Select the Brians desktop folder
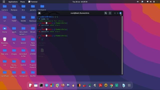The height and width of the screenshot is (90, 160). (x=33, y=30)
